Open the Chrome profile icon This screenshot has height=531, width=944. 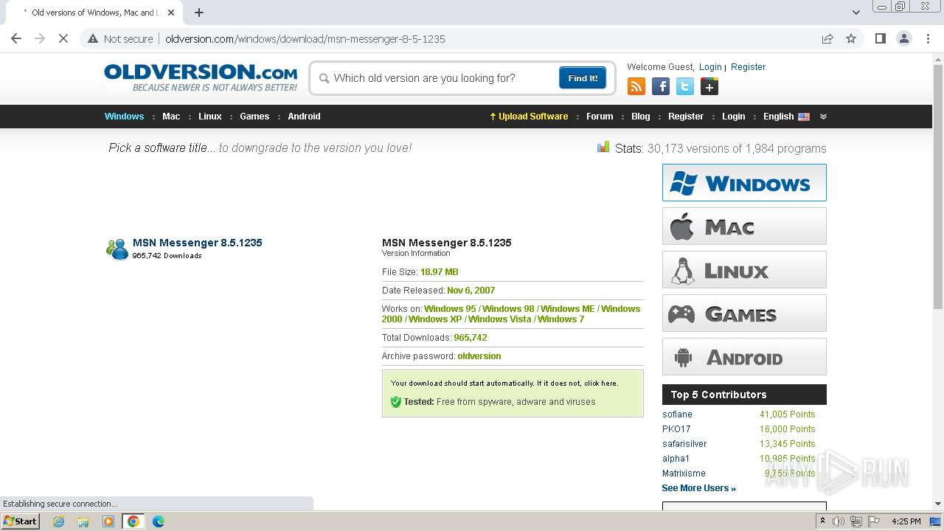(904, 38)
